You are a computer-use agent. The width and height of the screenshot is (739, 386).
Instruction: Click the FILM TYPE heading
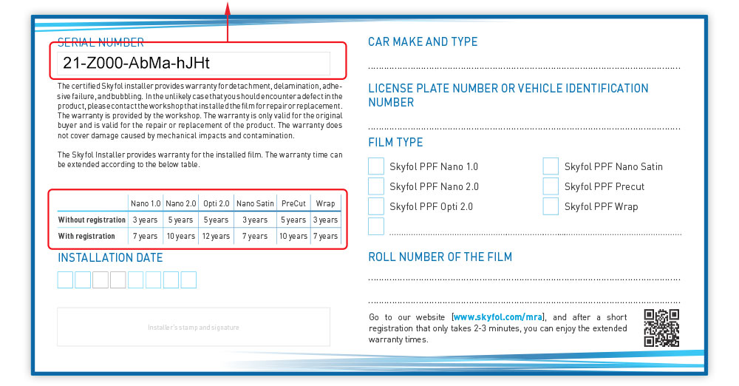tap(395, 143)
